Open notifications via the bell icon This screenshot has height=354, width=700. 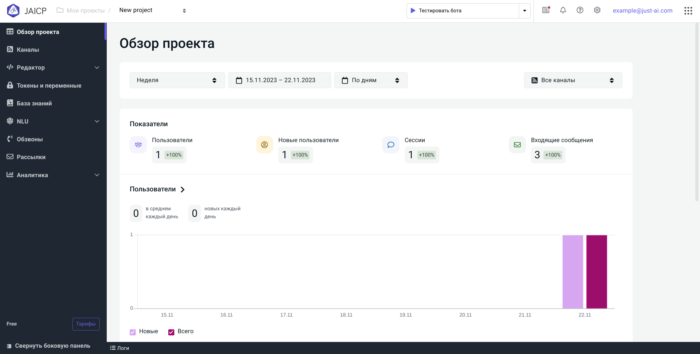pos(563,10)
